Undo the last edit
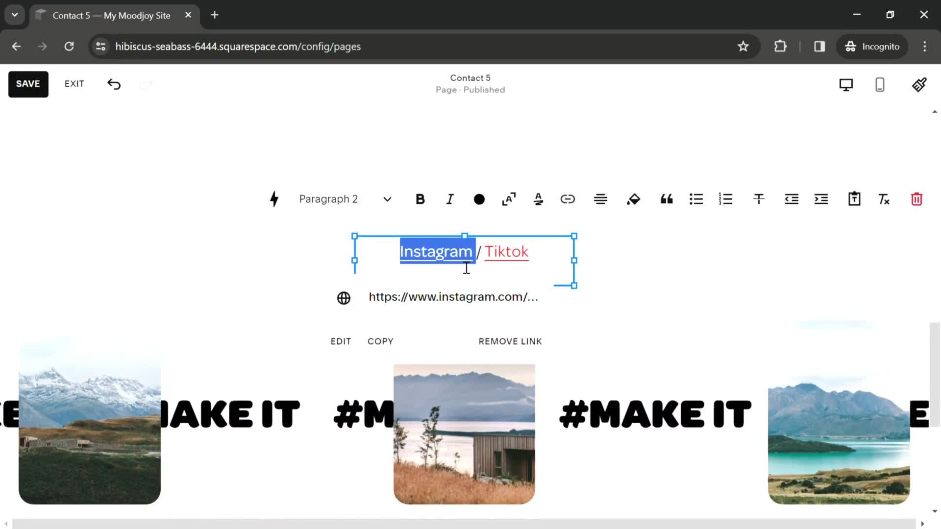The height and width of the screenshot is (529, 941). (114, 84)
